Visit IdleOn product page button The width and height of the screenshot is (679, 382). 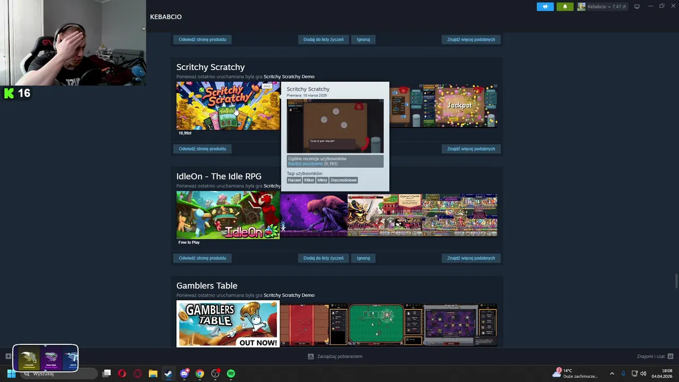(x=202, y=258)
